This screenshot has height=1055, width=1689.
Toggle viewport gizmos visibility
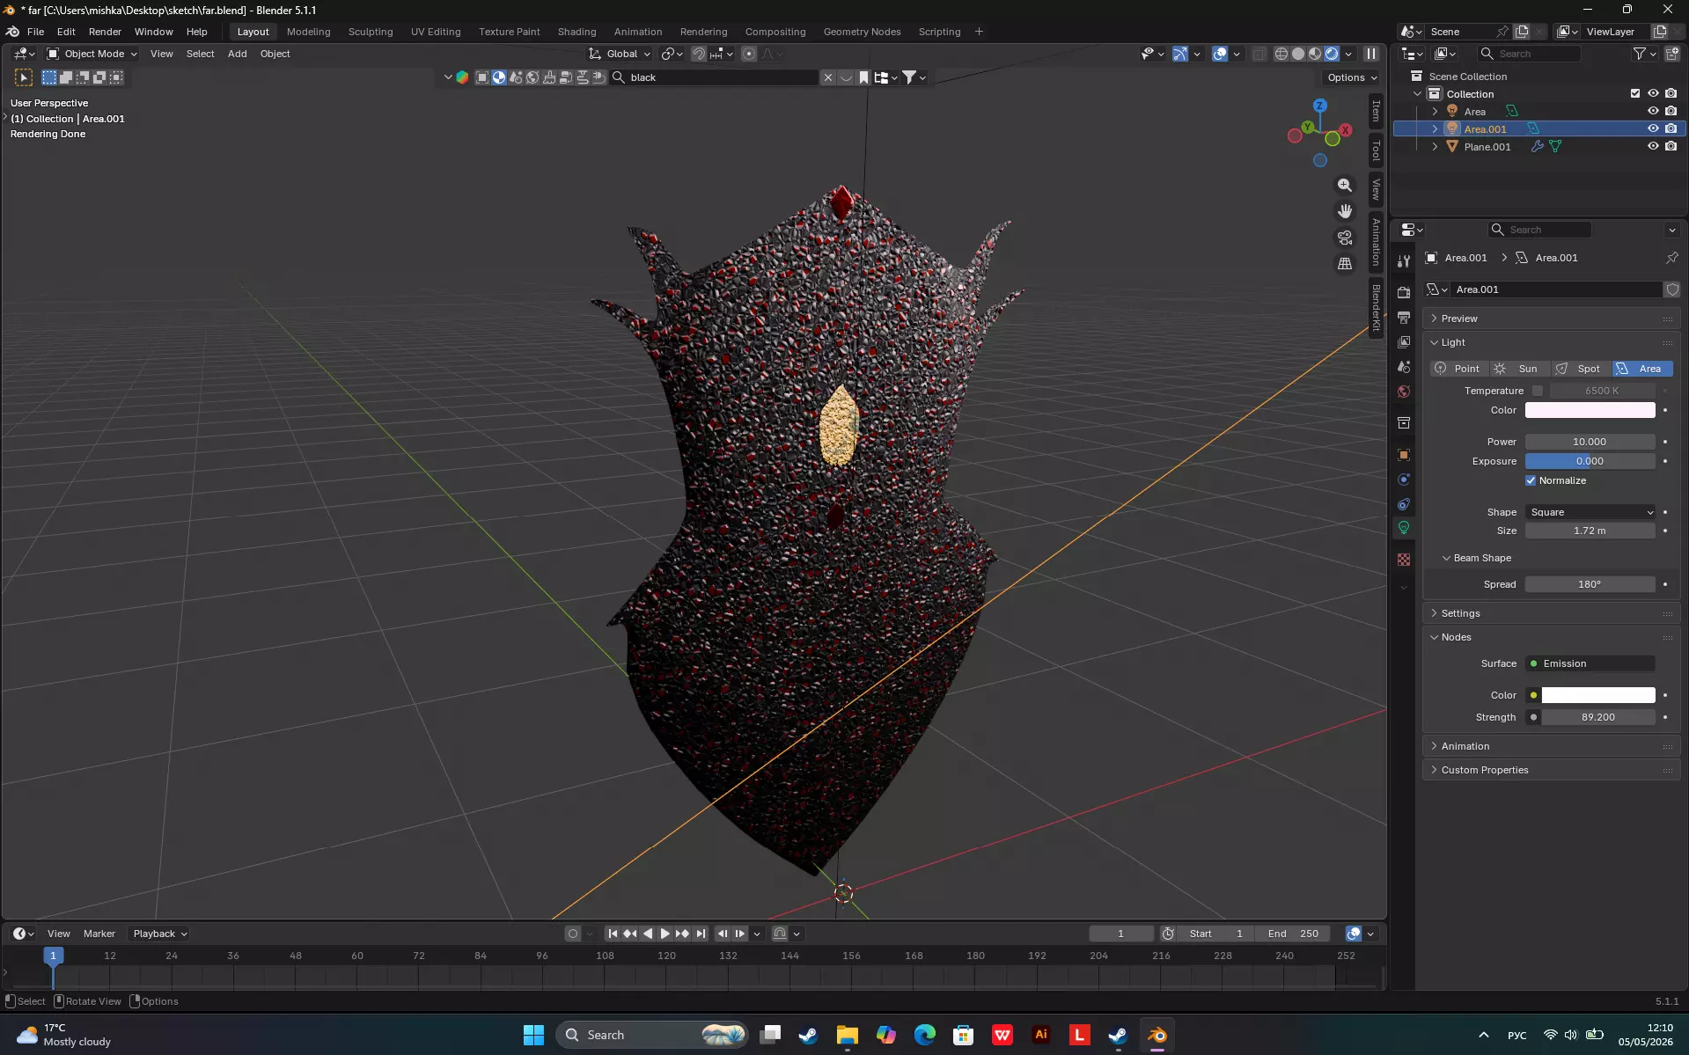(1179, 54)
